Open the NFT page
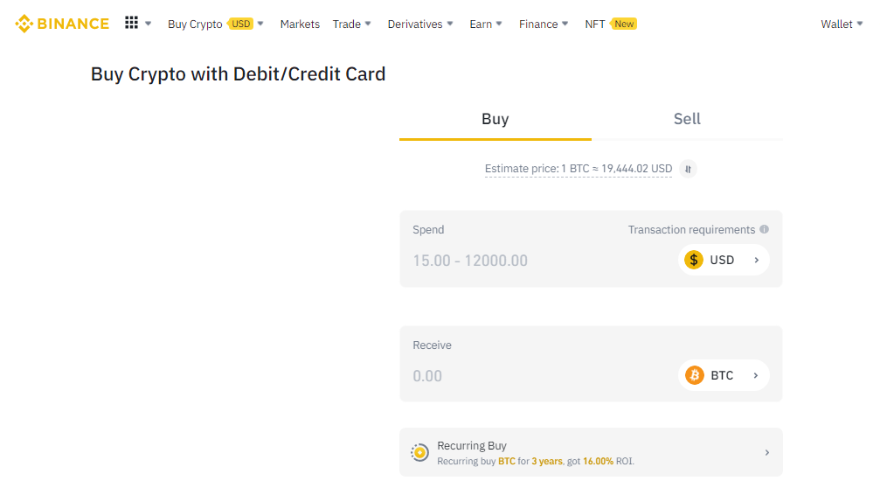The height and width of the screenshot is (488, 880). coord(594,24)
